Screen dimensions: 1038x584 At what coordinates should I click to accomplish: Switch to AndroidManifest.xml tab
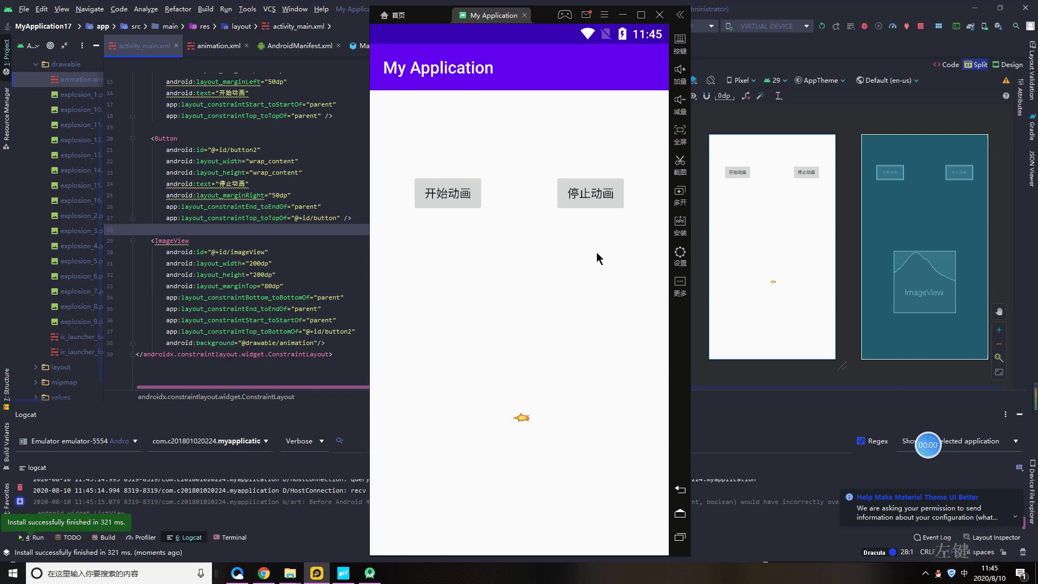click(x=300, y=46)
